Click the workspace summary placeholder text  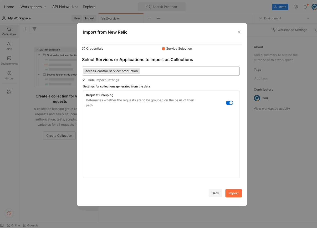pos(276,58)
